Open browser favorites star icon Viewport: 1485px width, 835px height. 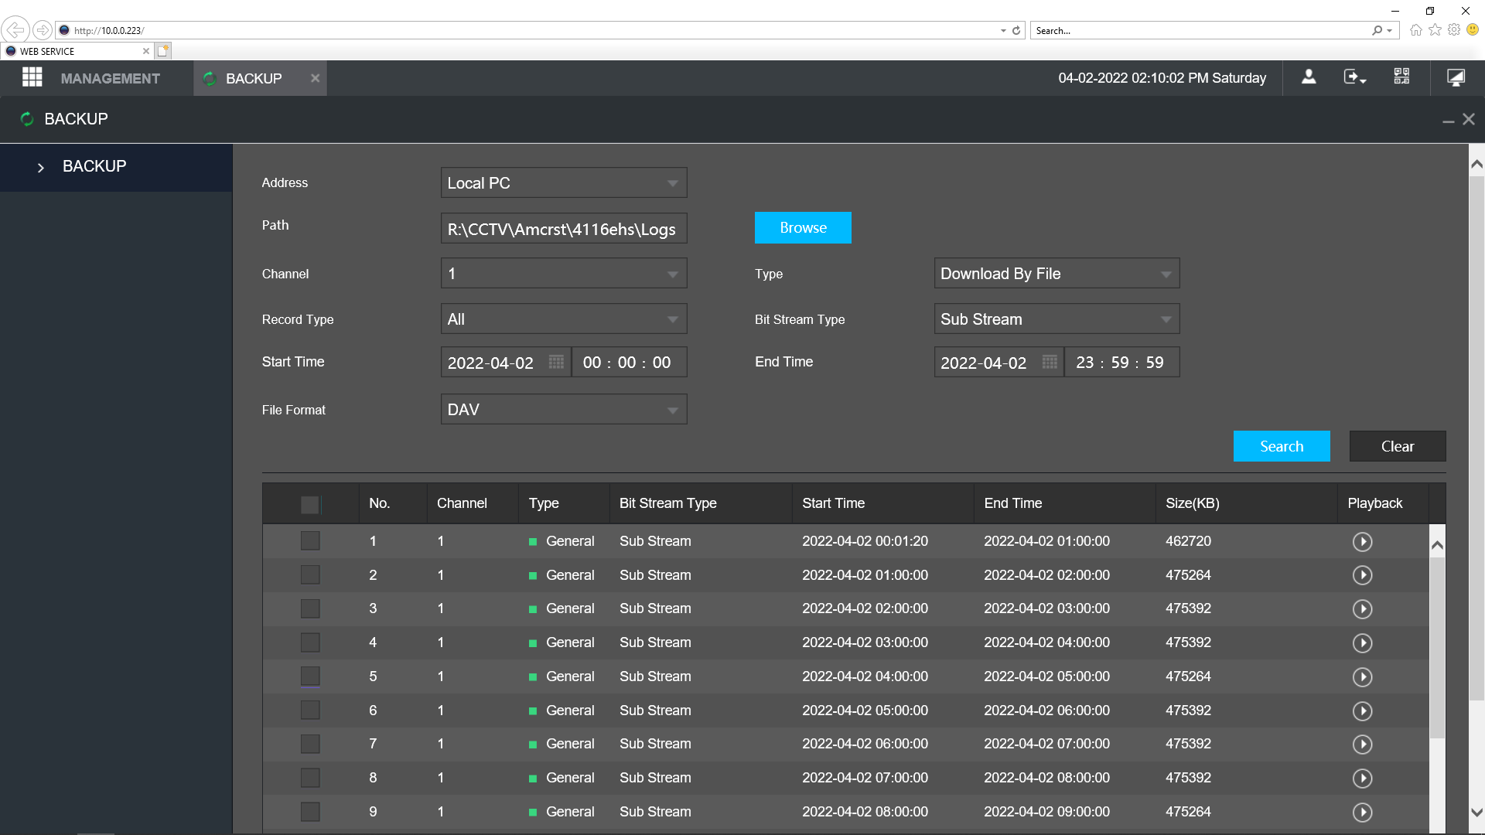click(x=1435, y=30)
